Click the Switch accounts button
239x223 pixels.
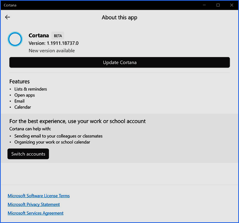[28, 154]
